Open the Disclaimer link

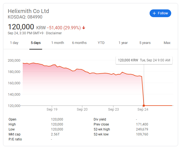click(54, 33)
